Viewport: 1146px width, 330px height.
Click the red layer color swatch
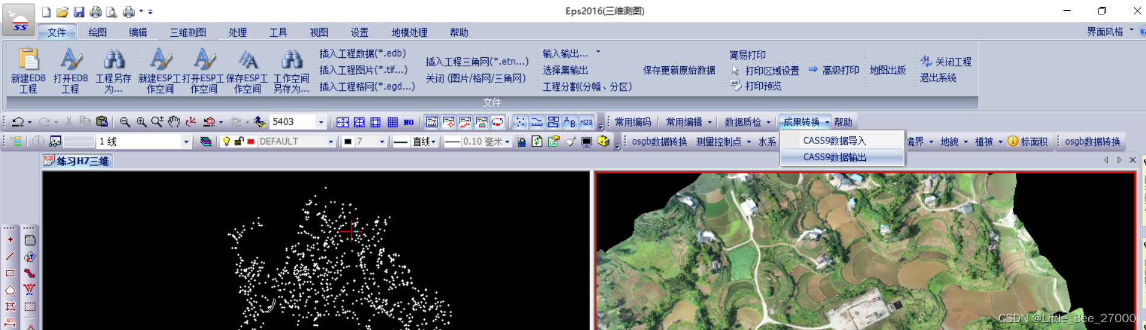click(x=251, y=142)
